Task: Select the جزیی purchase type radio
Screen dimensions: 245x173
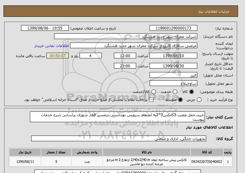Action: click(x=199, y=100)
